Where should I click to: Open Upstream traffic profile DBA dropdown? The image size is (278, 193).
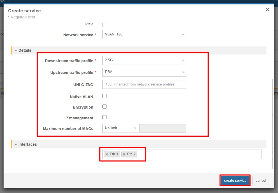(x=144, y=72)
